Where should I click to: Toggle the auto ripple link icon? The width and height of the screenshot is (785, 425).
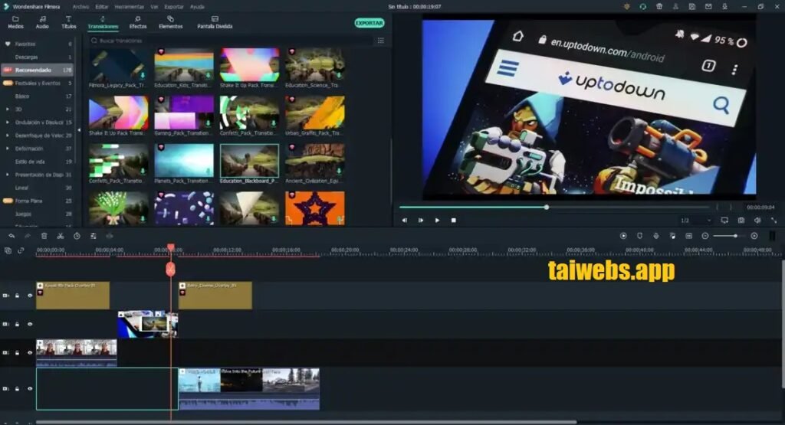tap(21, 250)
